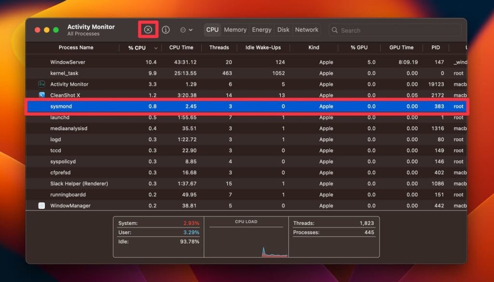The height and width of the screenshot is (282, 494).
Task: Click the WindowManager app icon
Action: (x=41, y=205)
